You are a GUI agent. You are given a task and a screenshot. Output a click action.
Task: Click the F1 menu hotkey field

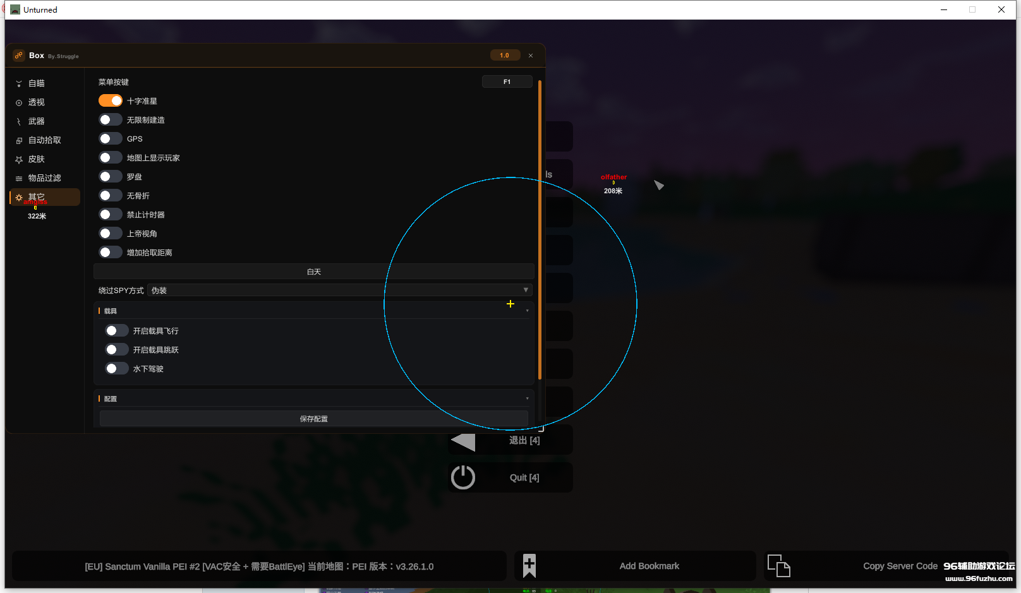point(507,82)
